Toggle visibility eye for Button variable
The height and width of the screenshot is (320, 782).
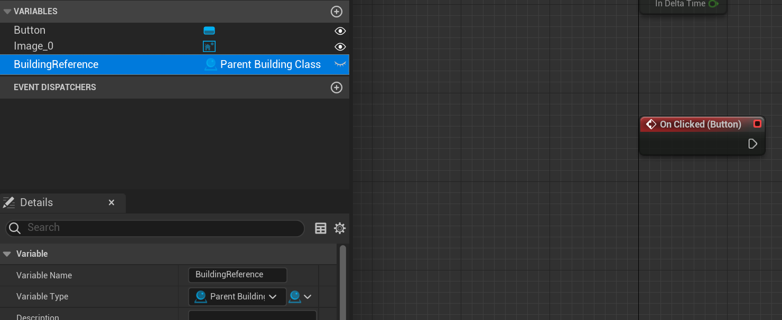pyautogui.click(x=340, y=31)
